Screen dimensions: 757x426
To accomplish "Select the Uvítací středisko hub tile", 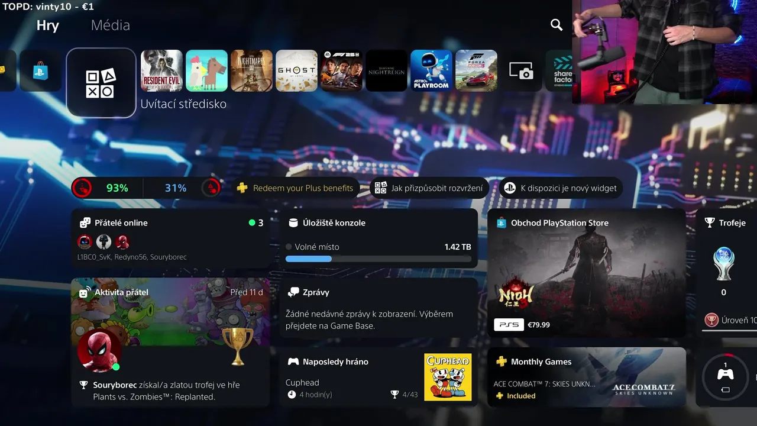I will 101,82.
